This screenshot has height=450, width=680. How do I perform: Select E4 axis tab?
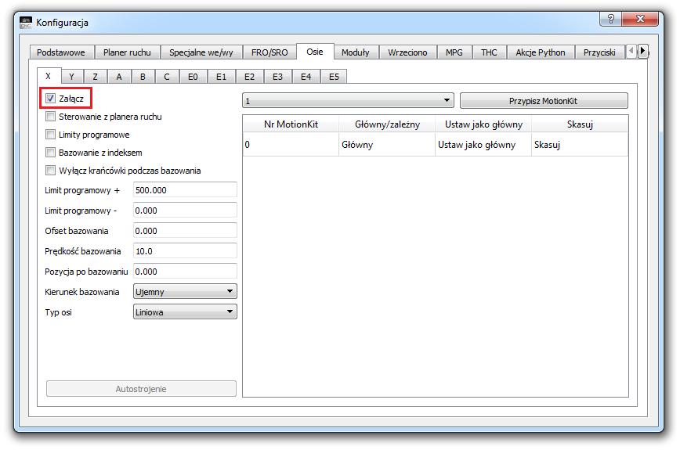tap(306, 77)
